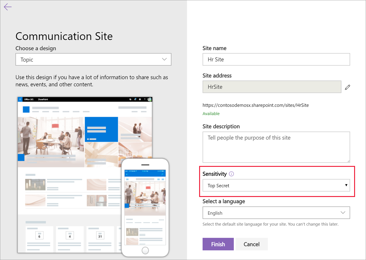Expand the Select a language dropdown
366x260 pixels.
point(276,213)
